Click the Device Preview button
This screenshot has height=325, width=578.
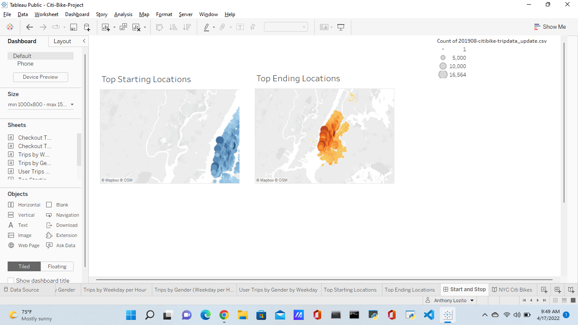(x=40, y=77)
